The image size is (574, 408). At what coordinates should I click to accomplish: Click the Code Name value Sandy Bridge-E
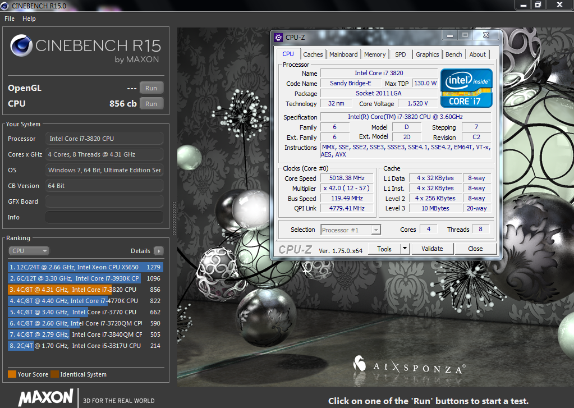[x=350, y=83]
